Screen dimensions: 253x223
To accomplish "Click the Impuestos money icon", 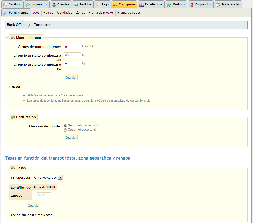I will (x=28, y=5).
